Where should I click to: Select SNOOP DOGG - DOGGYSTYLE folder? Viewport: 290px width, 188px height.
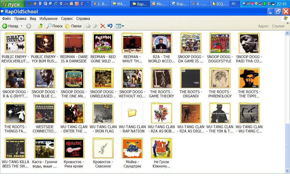220,48
